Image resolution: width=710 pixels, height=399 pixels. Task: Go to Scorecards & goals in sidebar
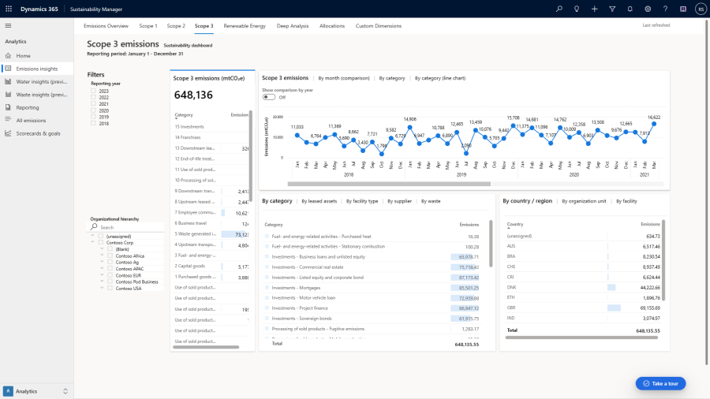coord(38,133)
